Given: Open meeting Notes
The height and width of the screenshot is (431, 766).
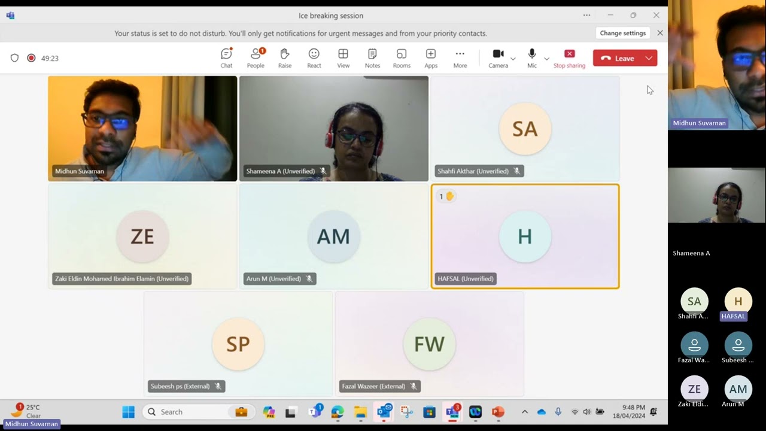Looking at the screenshot, I should pos(372,58).
